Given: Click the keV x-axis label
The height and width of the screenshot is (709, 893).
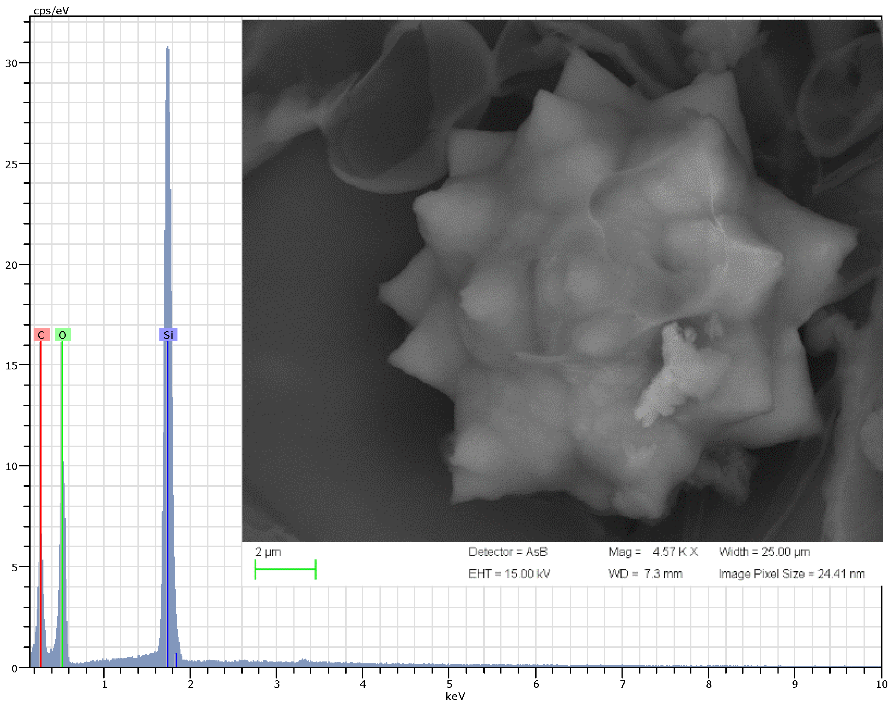Looking at the screenshot, I should (455, 697).
